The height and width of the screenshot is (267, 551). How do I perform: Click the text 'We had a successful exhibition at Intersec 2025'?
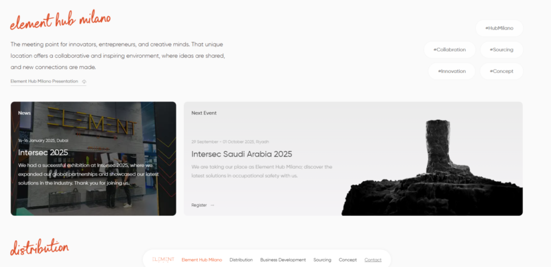pos(89,174)
